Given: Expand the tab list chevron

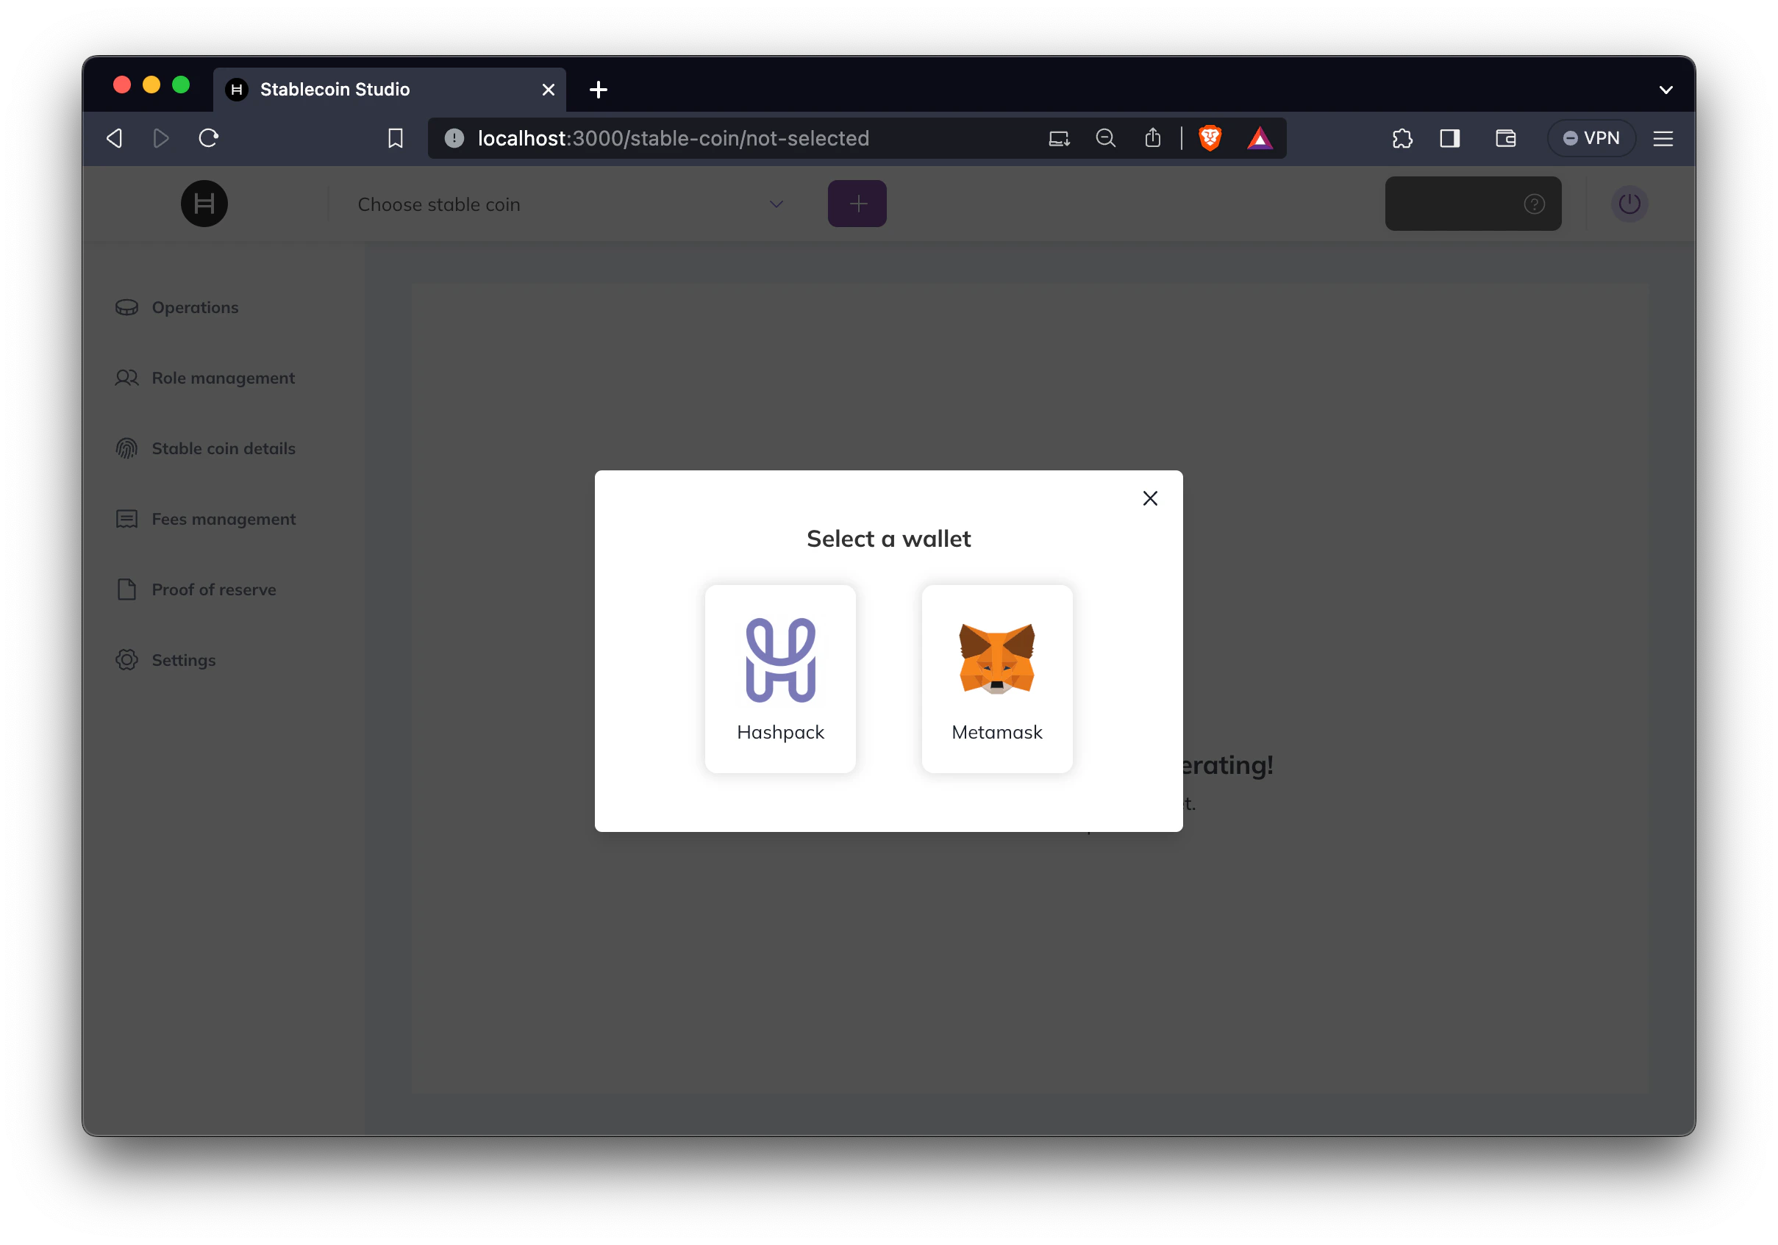Looking at the screenshot, I should 1665,90.
